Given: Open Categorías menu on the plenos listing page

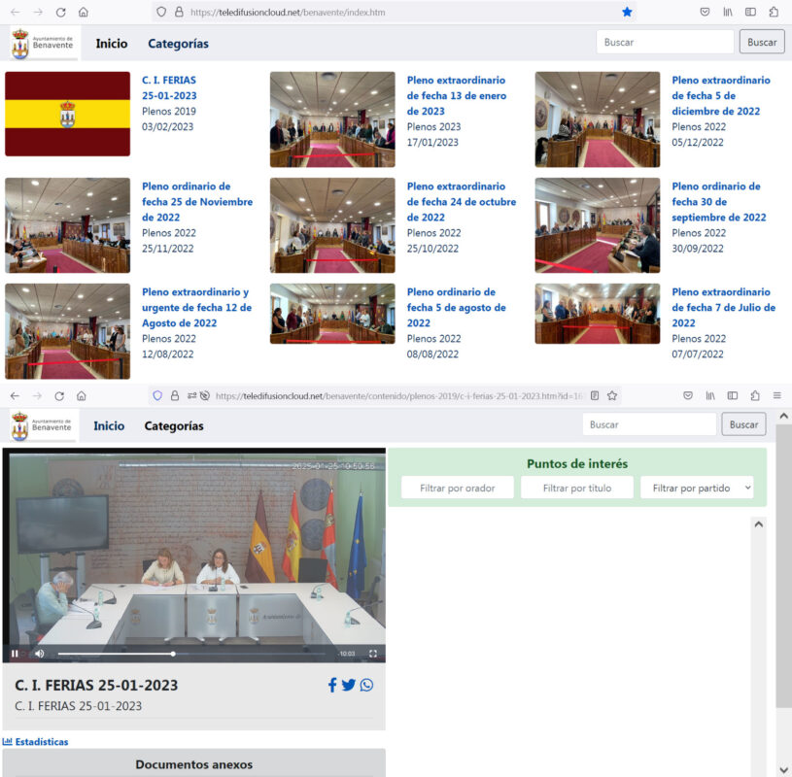Looking at the screenshot, I should tap(178, 43).
